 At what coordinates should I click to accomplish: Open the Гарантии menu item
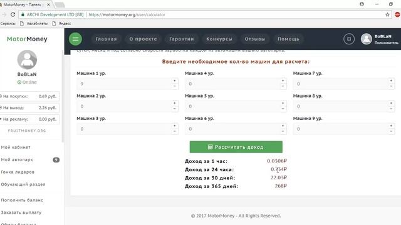coord(182,39)
